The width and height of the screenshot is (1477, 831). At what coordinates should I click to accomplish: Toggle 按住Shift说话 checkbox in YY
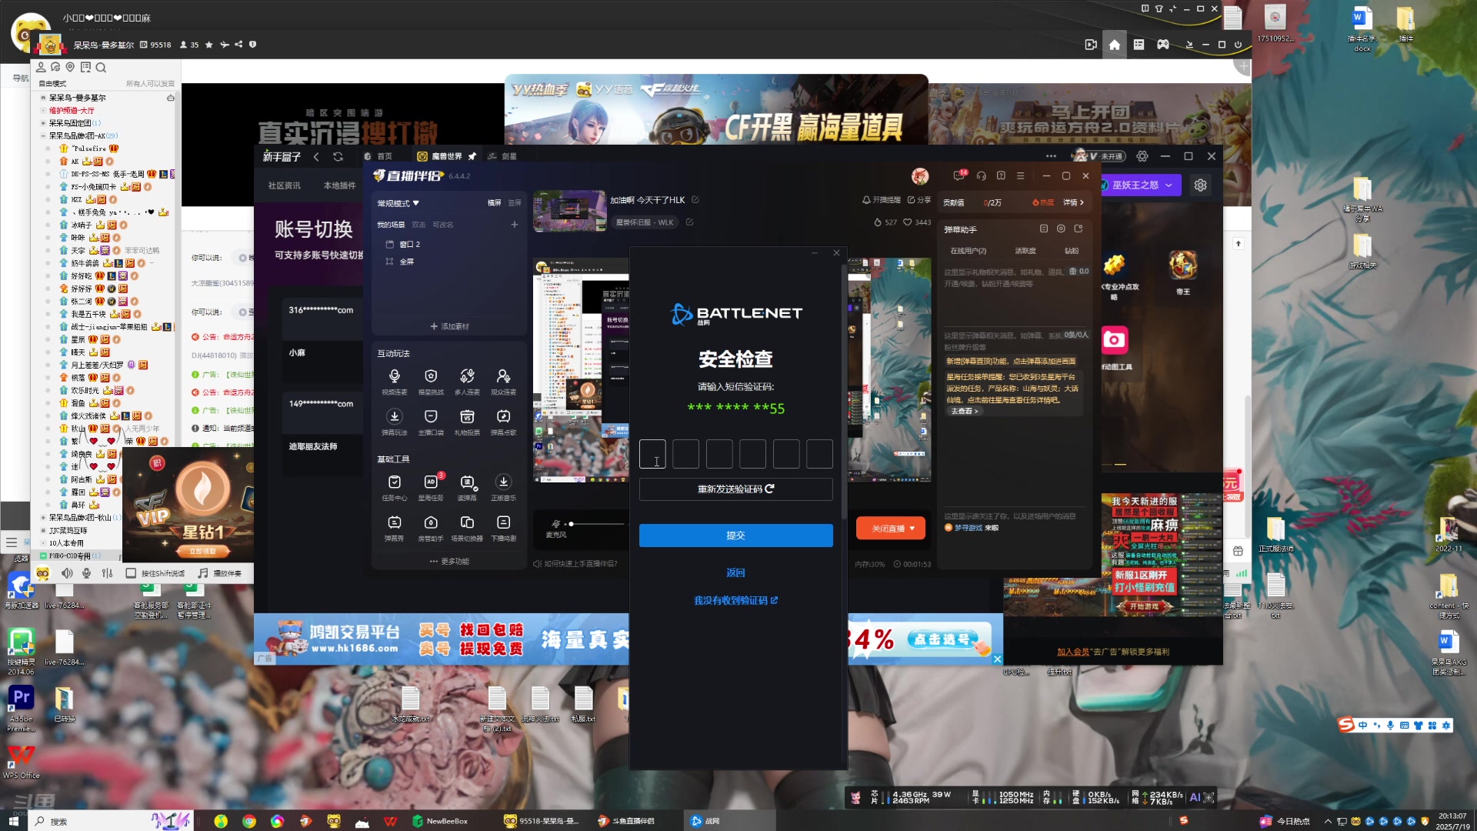pos(131,573)
